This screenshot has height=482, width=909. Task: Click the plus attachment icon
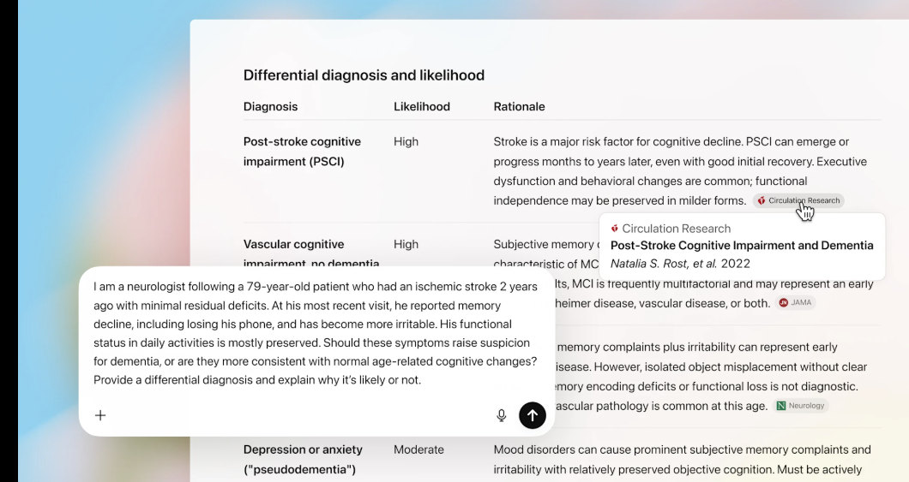tap(100, 415)
